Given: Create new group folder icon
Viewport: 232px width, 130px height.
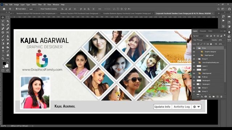Looking at the screenshot, I should point(214,97).
